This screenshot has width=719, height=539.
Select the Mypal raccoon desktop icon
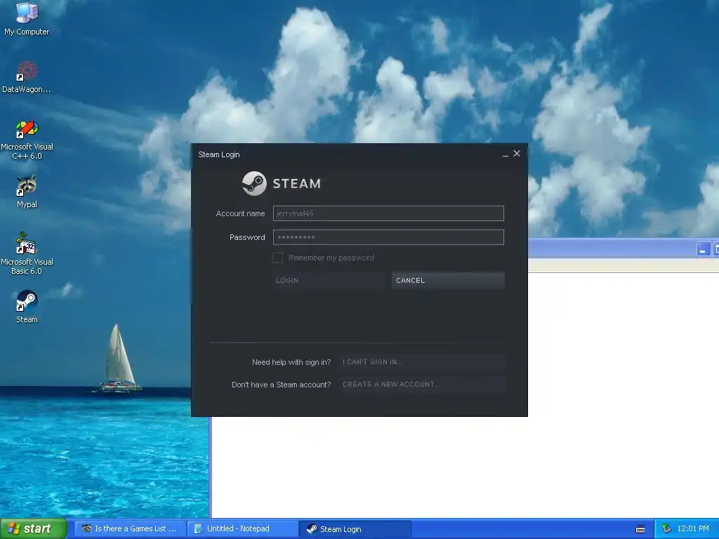point(27,192)
